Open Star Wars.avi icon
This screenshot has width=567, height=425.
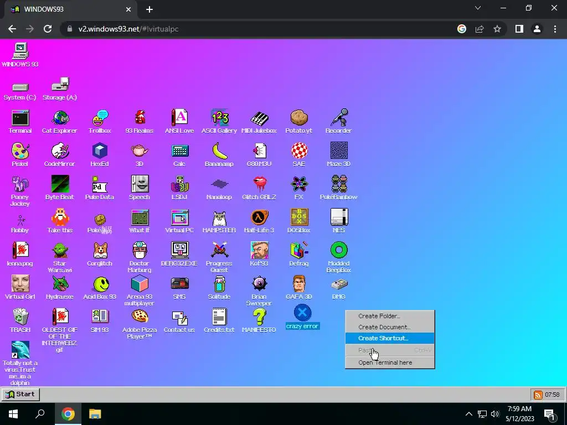point(60,257)
